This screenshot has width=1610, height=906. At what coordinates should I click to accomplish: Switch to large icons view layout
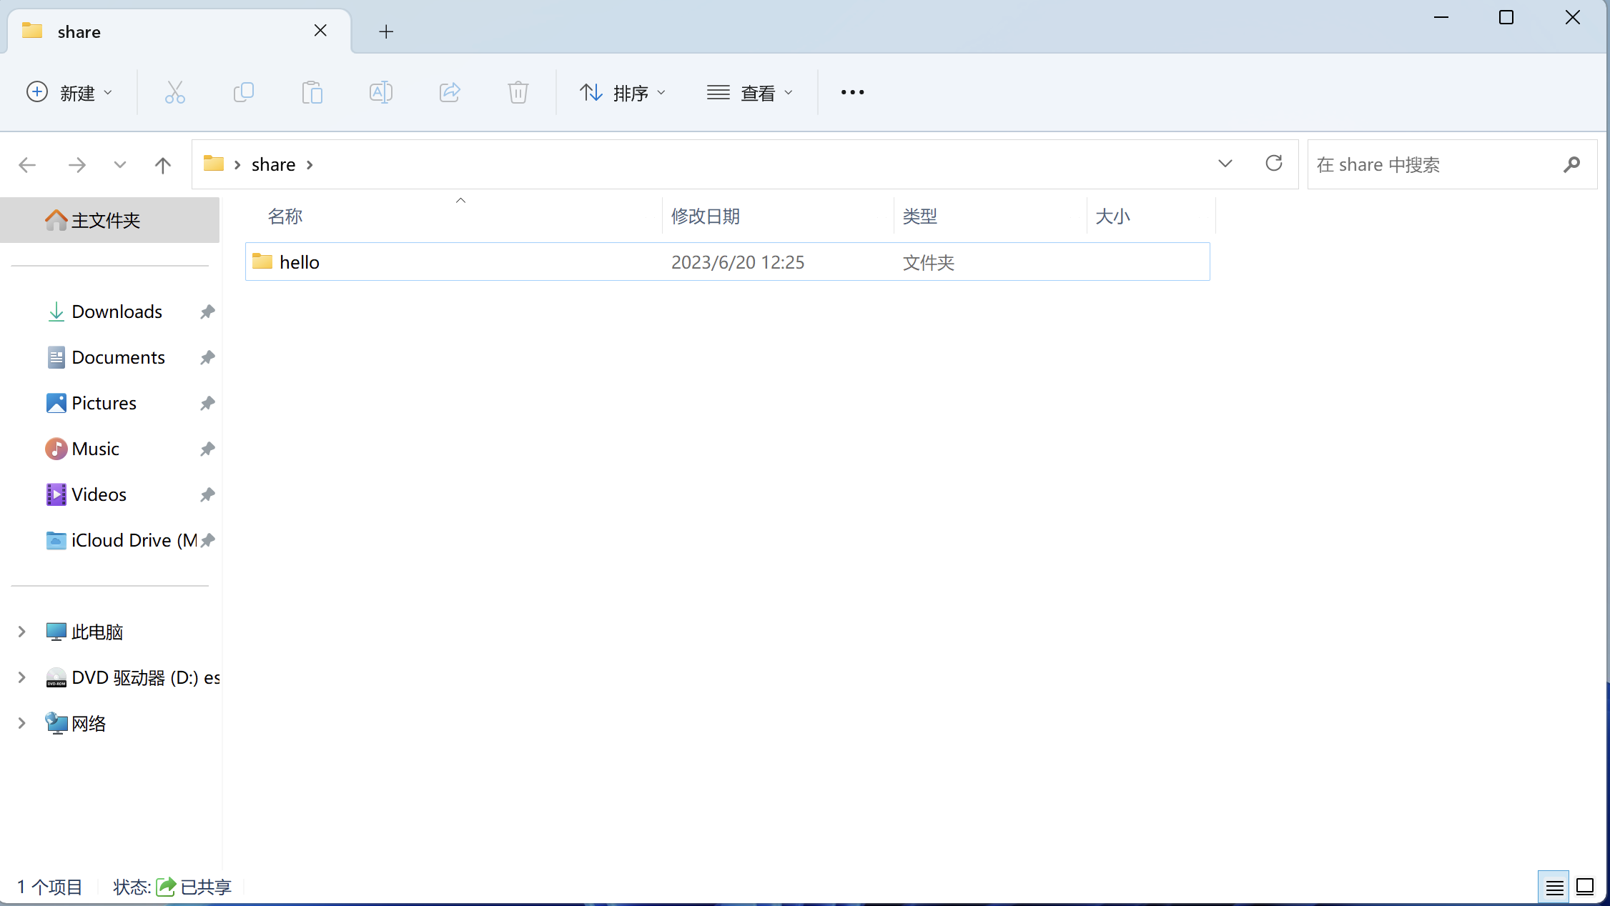coord(1585,887)
